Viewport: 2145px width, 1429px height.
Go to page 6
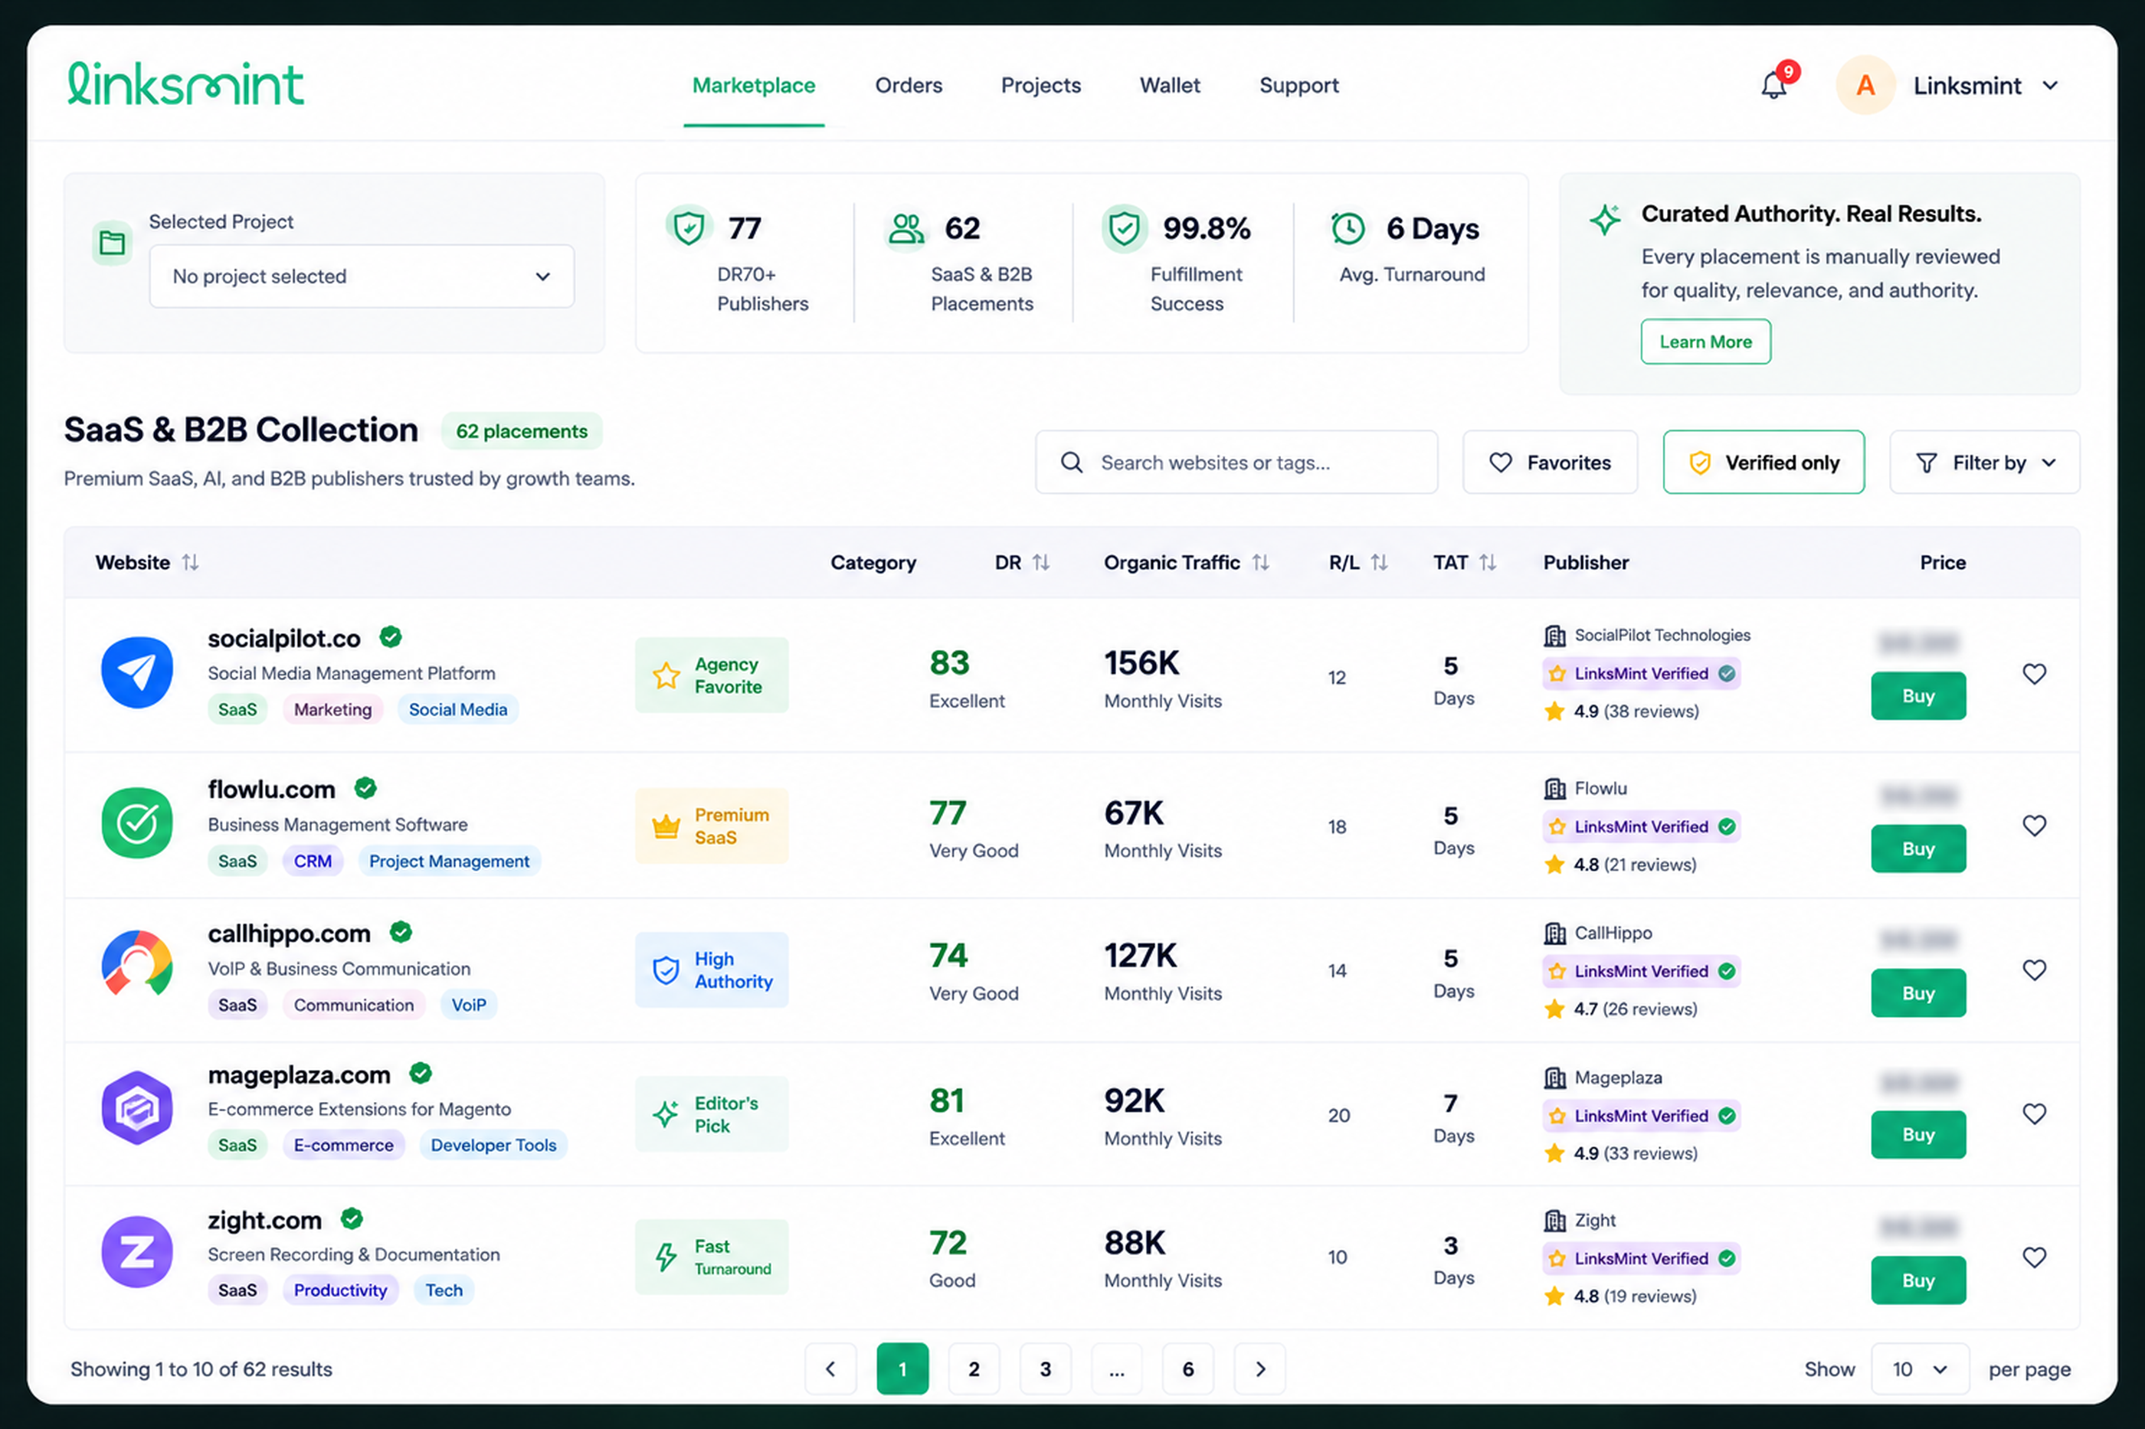[1188, 1368]
